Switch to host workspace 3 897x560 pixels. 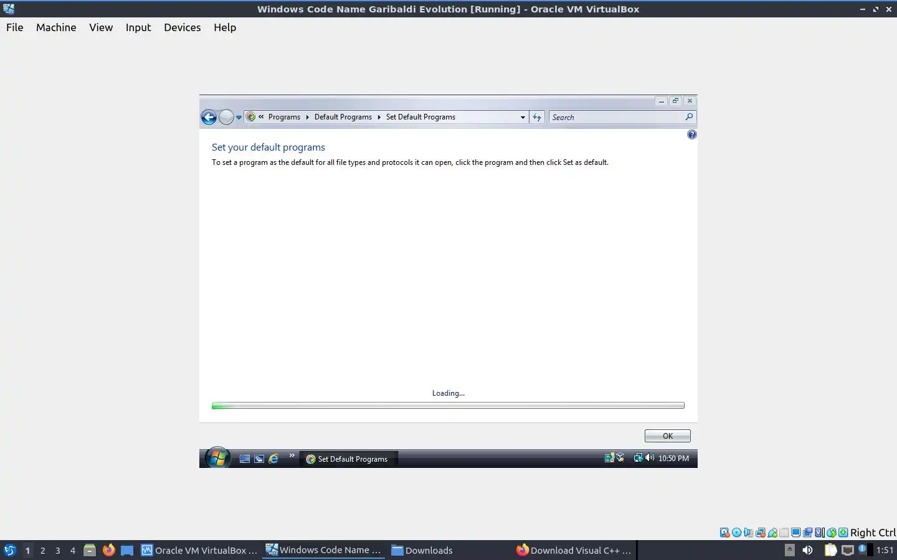58,550
